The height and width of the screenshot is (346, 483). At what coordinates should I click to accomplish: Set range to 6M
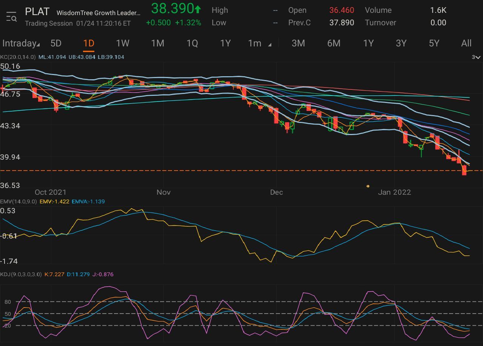pyautogui.click(x=334, y=43)
